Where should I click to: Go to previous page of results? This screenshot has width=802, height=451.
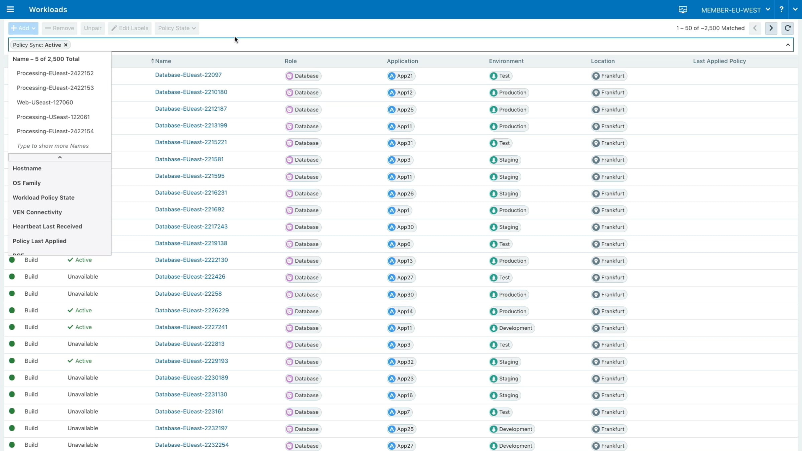coord(755,28)
